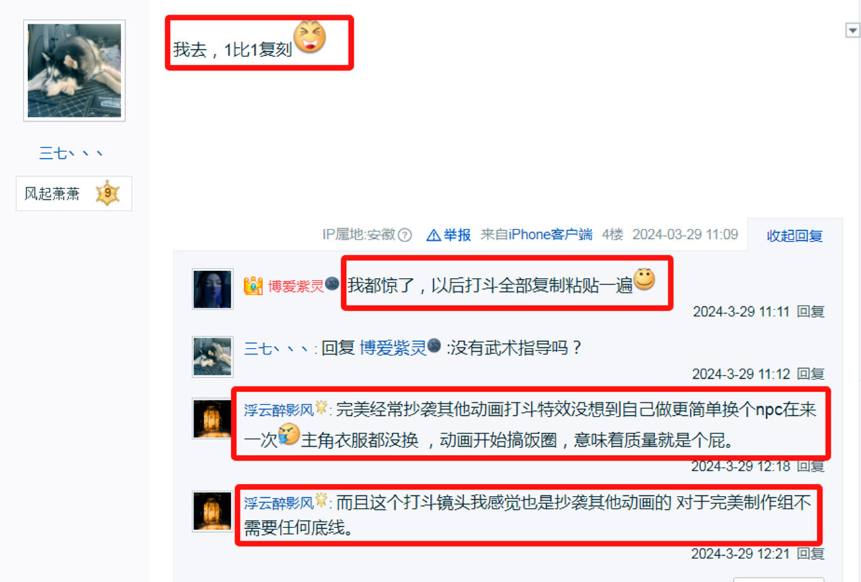
Task: Click the lantern avatar beside the 12:21 comment
Action: pyautogui.click(x=213, y=510)
